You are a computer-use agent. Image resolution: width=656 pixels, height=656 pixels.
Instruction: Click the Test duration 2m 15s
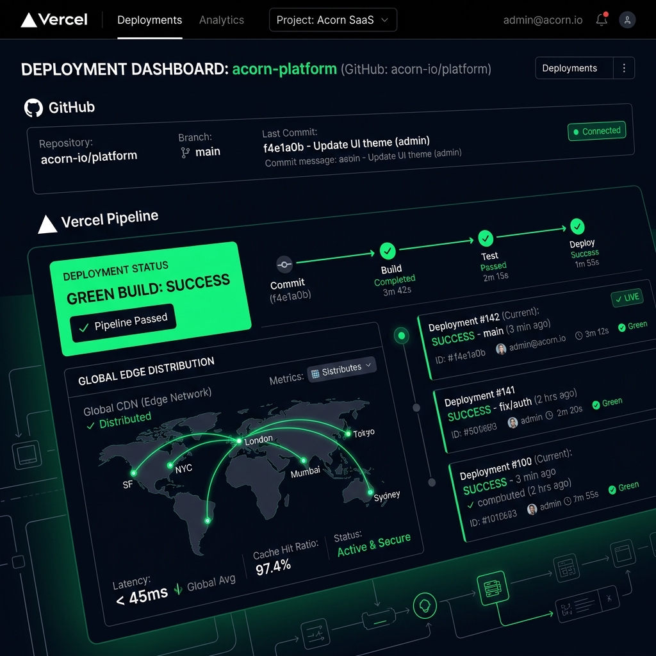496,277
